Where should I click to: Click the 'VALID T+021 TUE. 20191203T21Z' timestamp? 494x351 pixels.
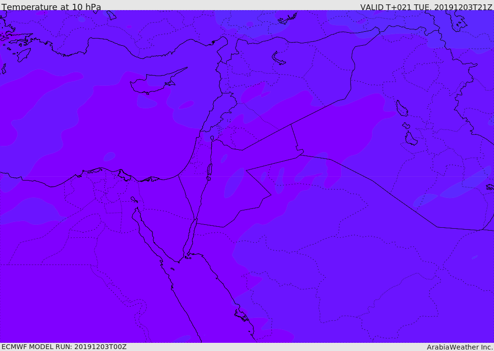coord(426,7)
